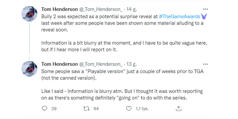Open Tom Henderson name on first tweet
The width and height of the screenshot is (238, 119).
coord(59,9)
